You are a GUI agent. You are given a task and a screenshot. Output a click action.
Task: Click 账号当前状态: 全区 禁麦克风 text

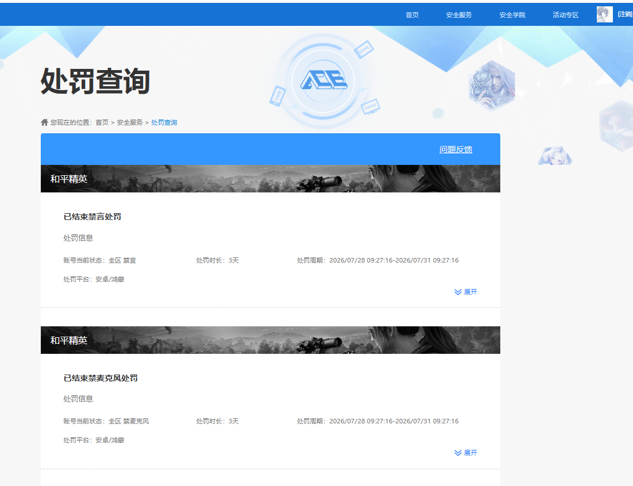(x=106, y=421)
